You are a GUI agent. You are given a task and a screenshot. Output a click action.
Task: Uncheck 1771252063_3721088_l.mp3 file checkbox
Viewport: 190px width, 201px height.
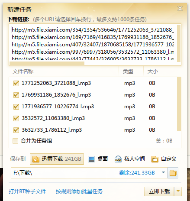[x=16, y=83]
